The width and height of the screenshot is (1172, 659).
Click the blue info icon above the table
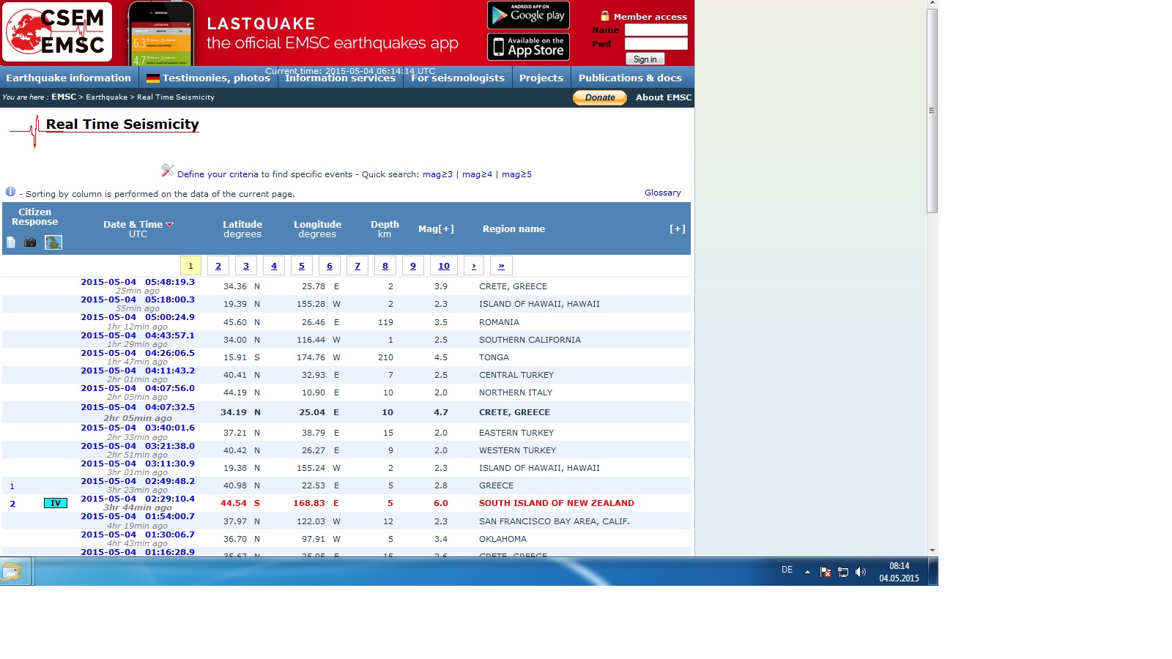point(10,192)
